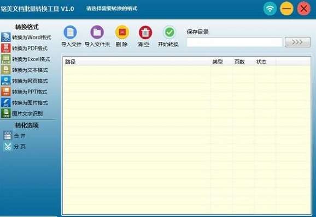Choose the 转换为文本格式 option
The width and height of the screenshot is (316, 217).
(x=25, y=70)
